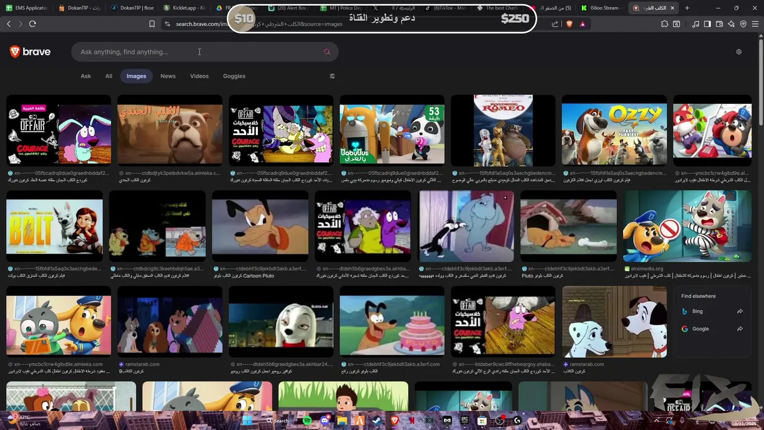
Task: Open Leo AI sparkle icon
Action: (731, 24)
